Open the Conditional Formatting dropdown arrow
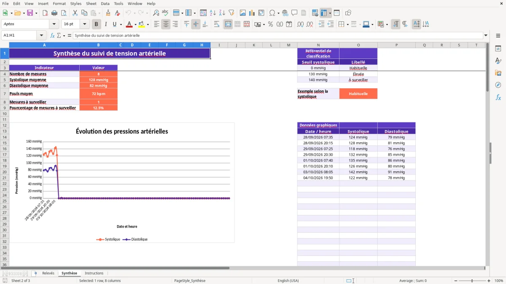506x284 pixels. click(x=387, y=24)
